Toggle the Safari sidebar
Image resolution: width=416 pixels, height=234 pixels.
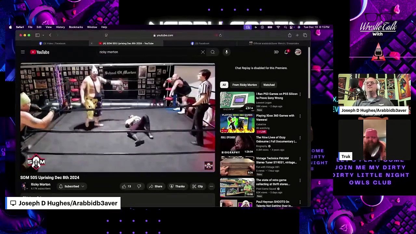[x=37, y=35]
